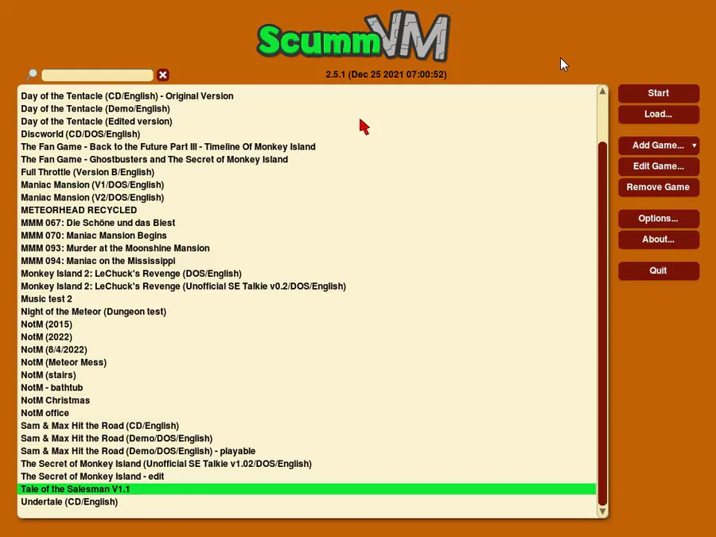
Task: Open the About... dialog
Action: (659, 239)
